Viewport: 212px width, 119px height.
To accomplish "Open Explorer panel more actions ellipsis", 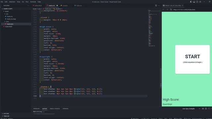I will (28, 6).
